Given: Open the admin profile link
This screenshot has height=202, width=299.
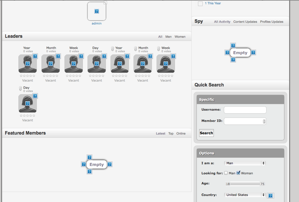Looking at the screenshot, I should coord(97,23).
